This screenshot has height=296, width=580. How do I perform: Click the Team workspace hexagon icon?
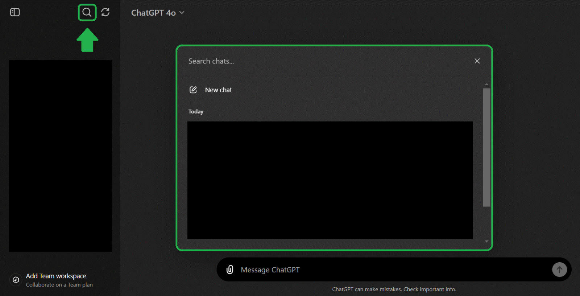[16, 280]
